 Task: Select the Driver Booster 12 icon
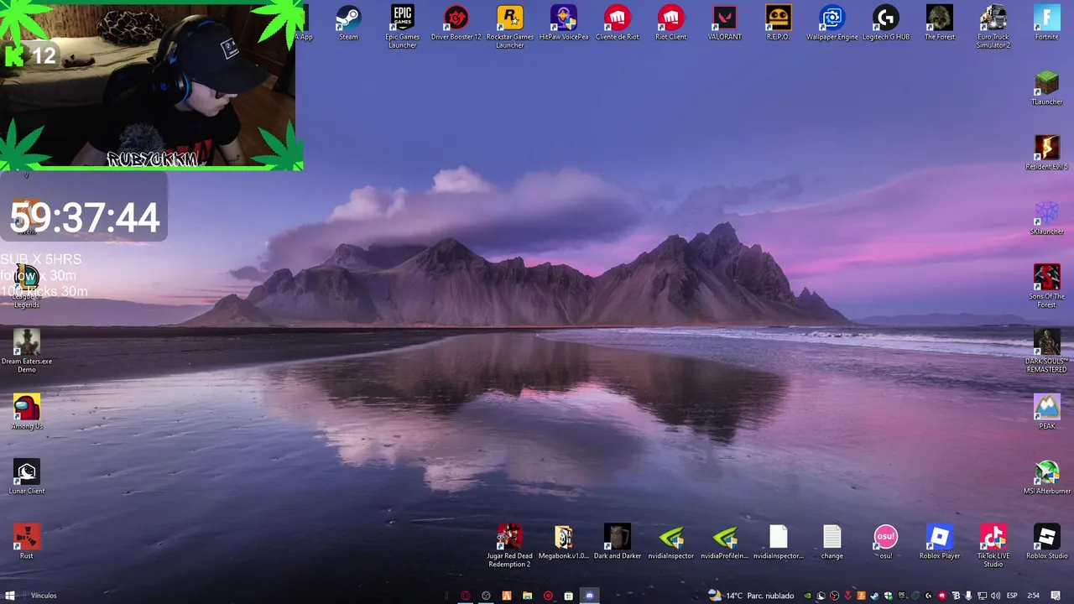click(456, 23)
